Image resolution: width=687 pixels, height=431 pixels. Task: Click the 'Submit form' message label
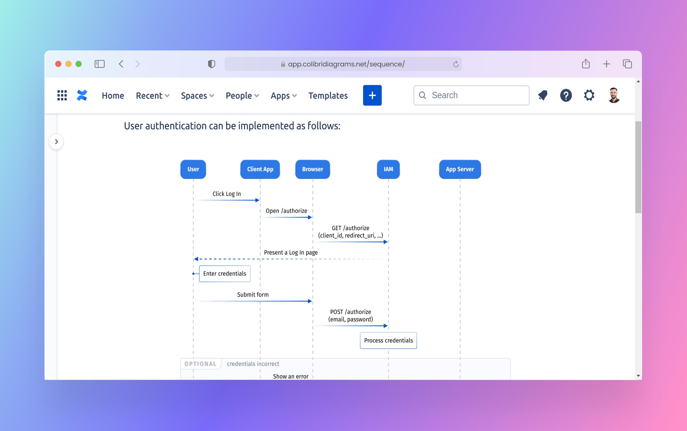click(x=253, y=295)
